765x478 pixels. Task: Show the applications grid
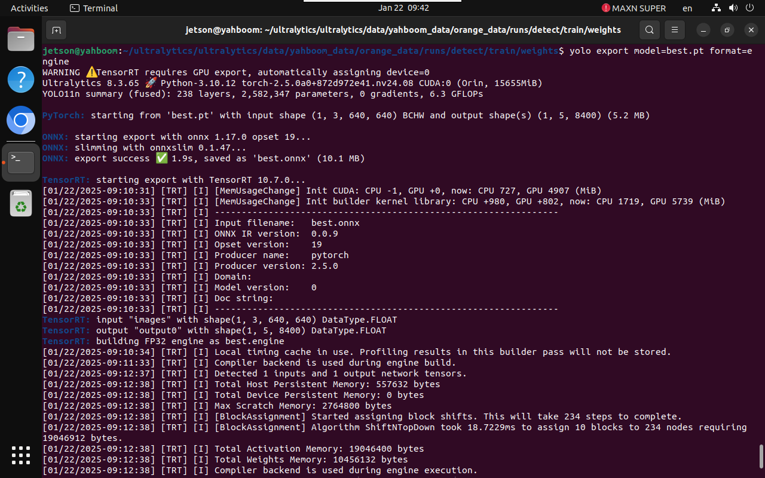(x=21, y=455)
